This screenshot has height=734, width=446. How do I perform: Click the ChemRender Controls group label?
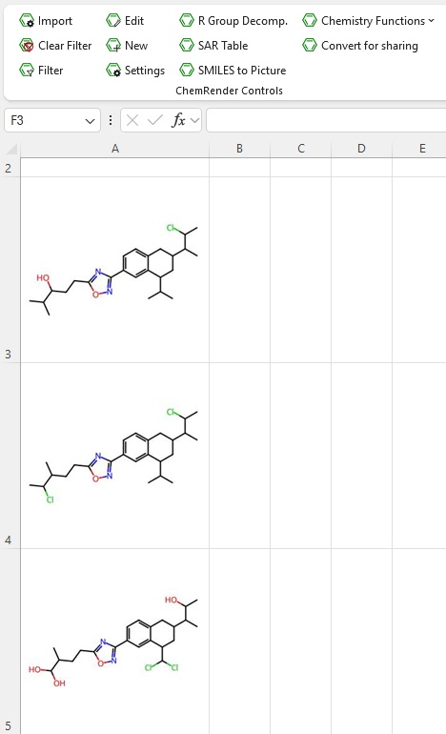(x=229, y=91)
